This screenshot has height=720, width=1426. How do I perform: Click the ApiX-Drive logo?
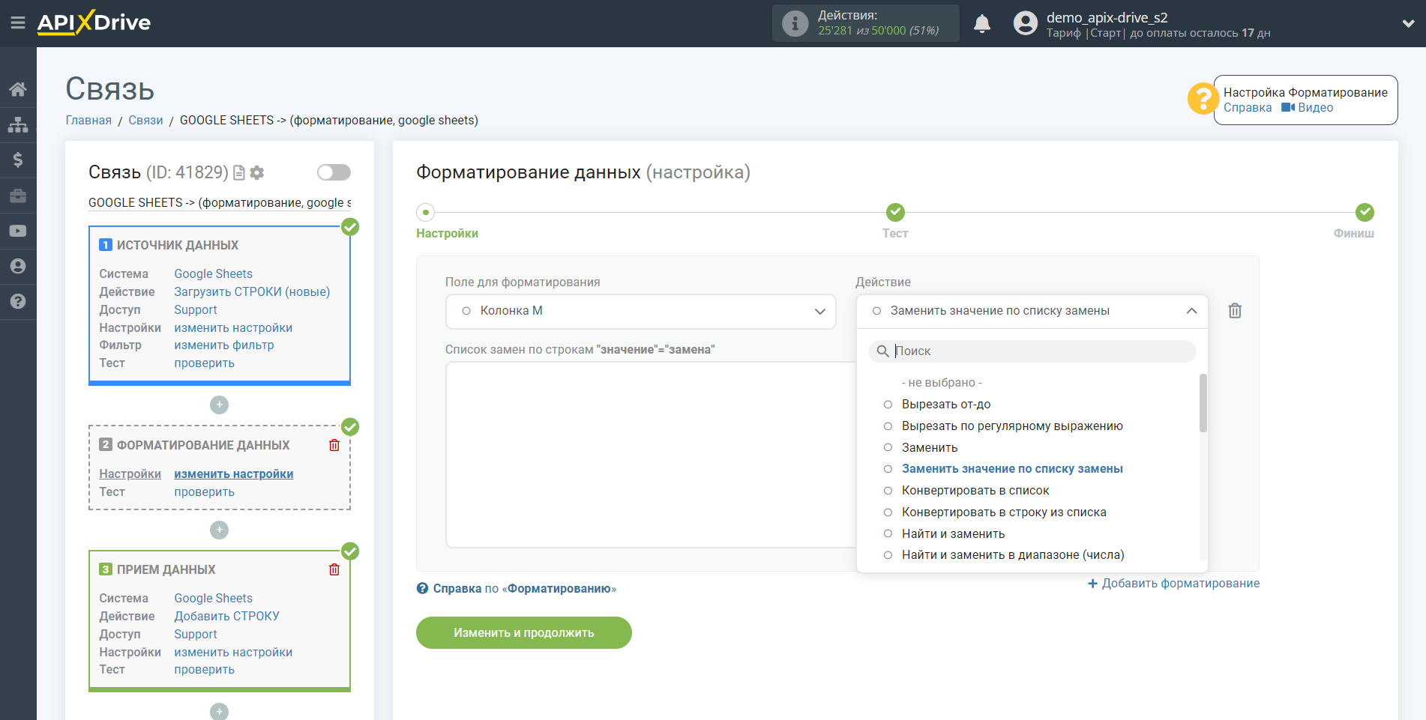point(94,22)
